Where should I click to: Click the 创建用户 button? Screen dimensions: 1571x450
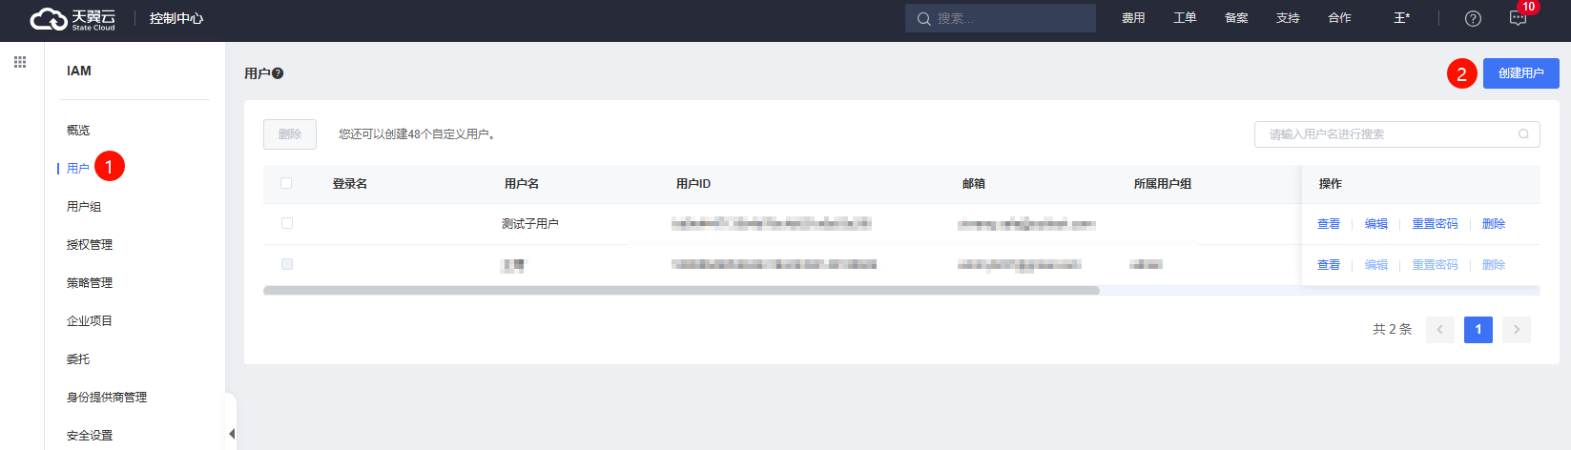pyautogui.click(x=1521, y=73)
